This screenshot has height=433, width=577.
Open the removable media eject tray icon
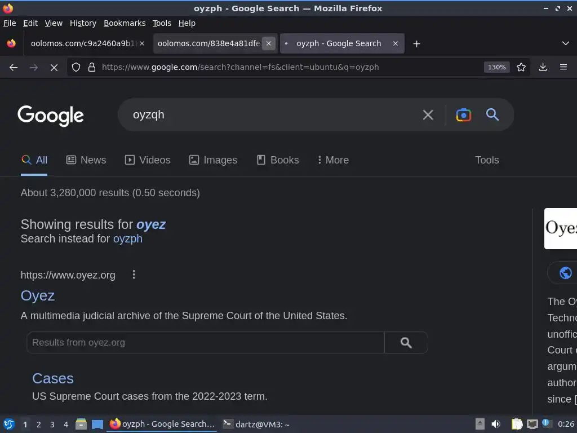pyautogui.click(x=480, y=424)
